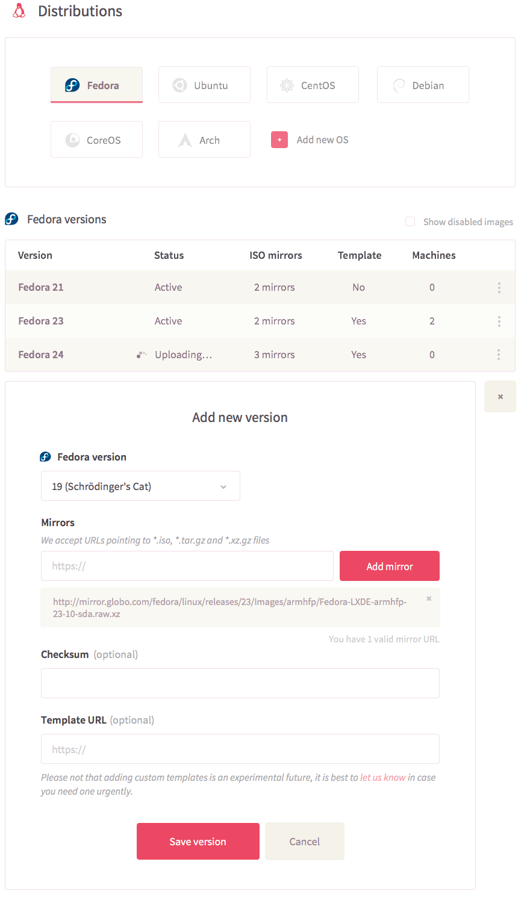The width and height of the screenshot is (530, 900).
Task: Click the Fedora 23 version name
Action: [41, 321]
